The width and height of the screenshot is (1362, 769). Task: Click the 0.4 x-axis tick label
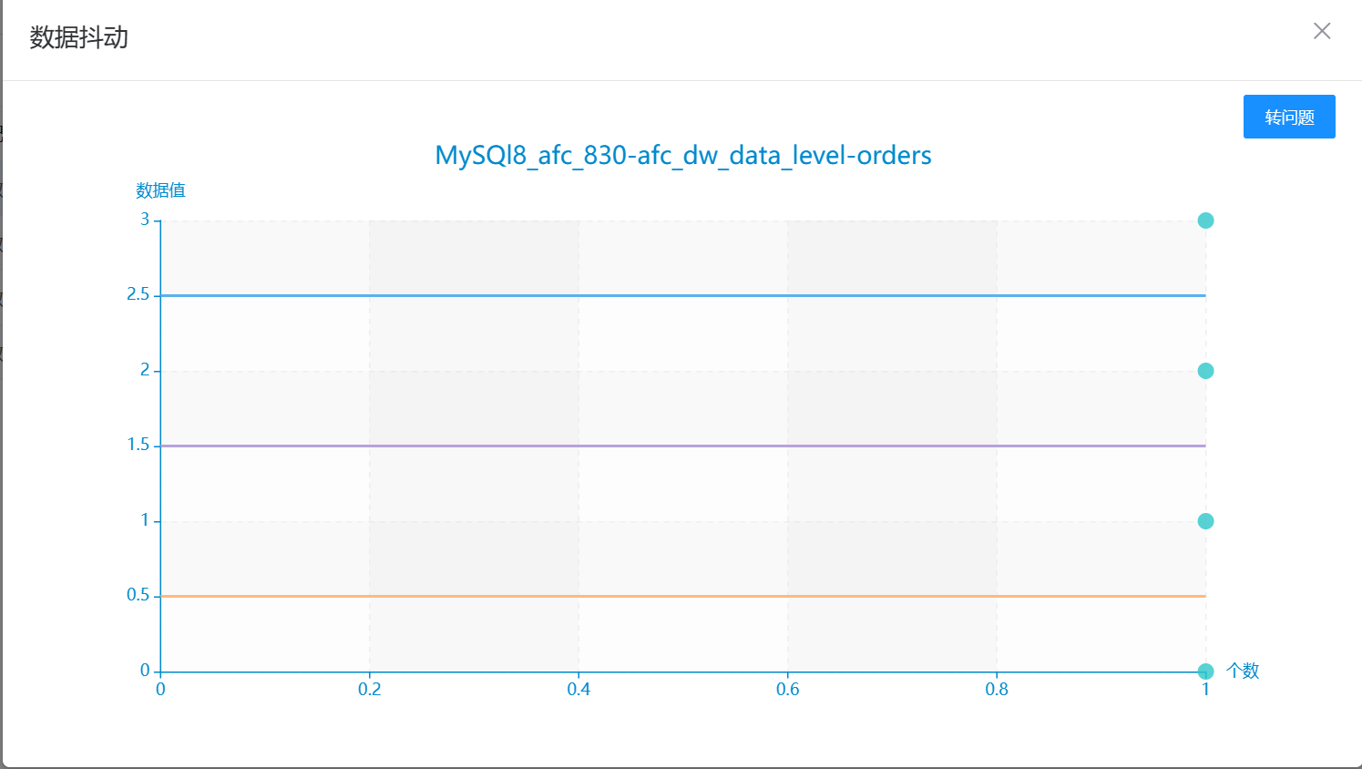point(579,690)
